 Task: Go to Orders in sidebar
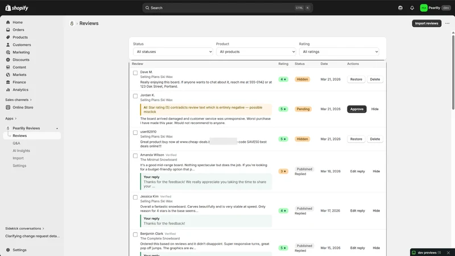[x=18, y=30]
